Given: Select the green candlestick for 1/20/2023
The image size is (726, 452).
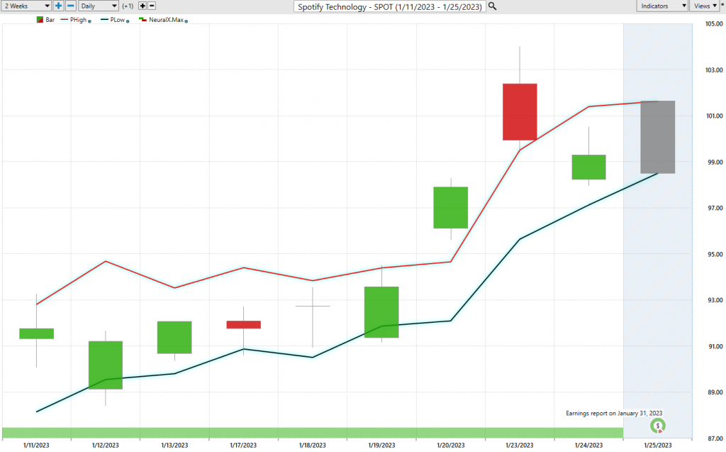Looking at the screenshot, I should (450, 208).
